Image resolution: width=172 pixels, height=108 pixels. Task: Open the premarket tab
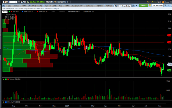point(89,6)
